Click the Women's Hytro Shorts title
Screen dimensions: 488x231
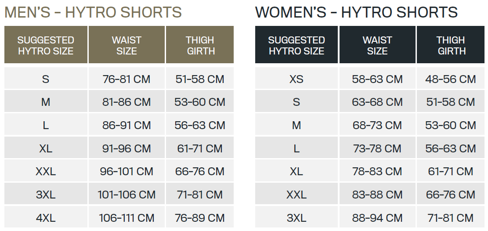[356, 12]
